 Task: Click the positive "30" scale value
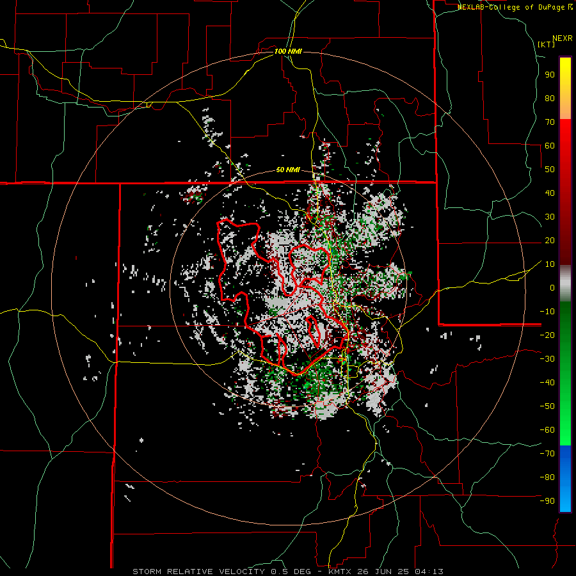pyautogui.click(x=550, y=217)
